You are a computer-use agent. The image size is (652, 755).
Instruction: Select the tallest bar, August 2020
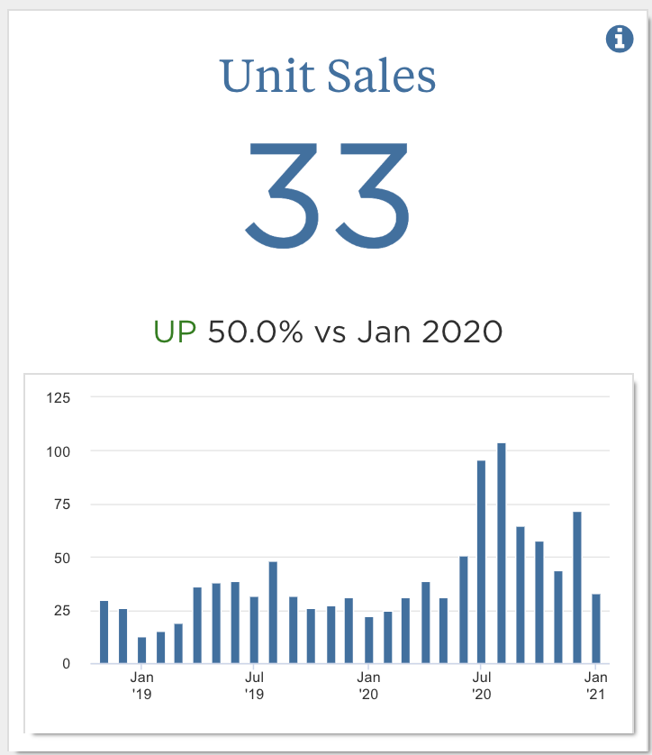point(501,553)
